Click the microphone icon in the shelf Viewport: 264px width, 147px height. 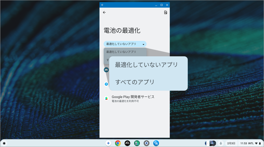pos(221,144)
